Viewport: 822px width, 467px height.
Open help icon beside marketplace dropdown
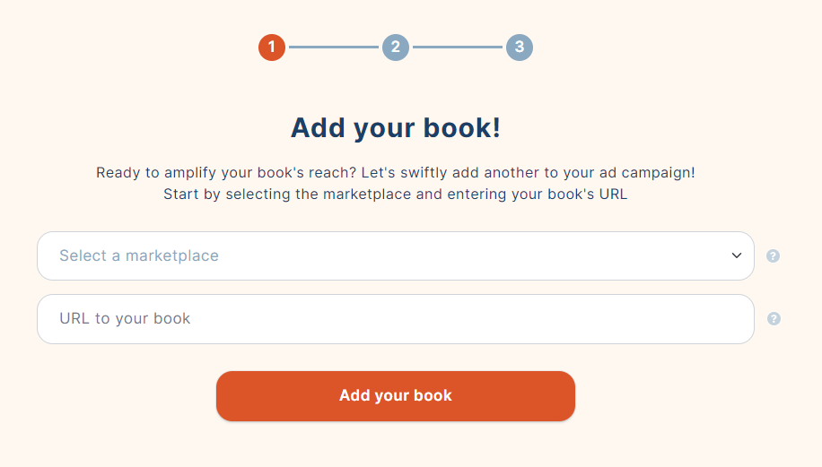[773, 255]
